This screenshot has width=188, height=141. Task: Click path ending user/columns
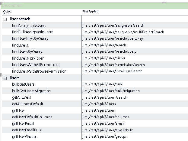click(106, 117)
